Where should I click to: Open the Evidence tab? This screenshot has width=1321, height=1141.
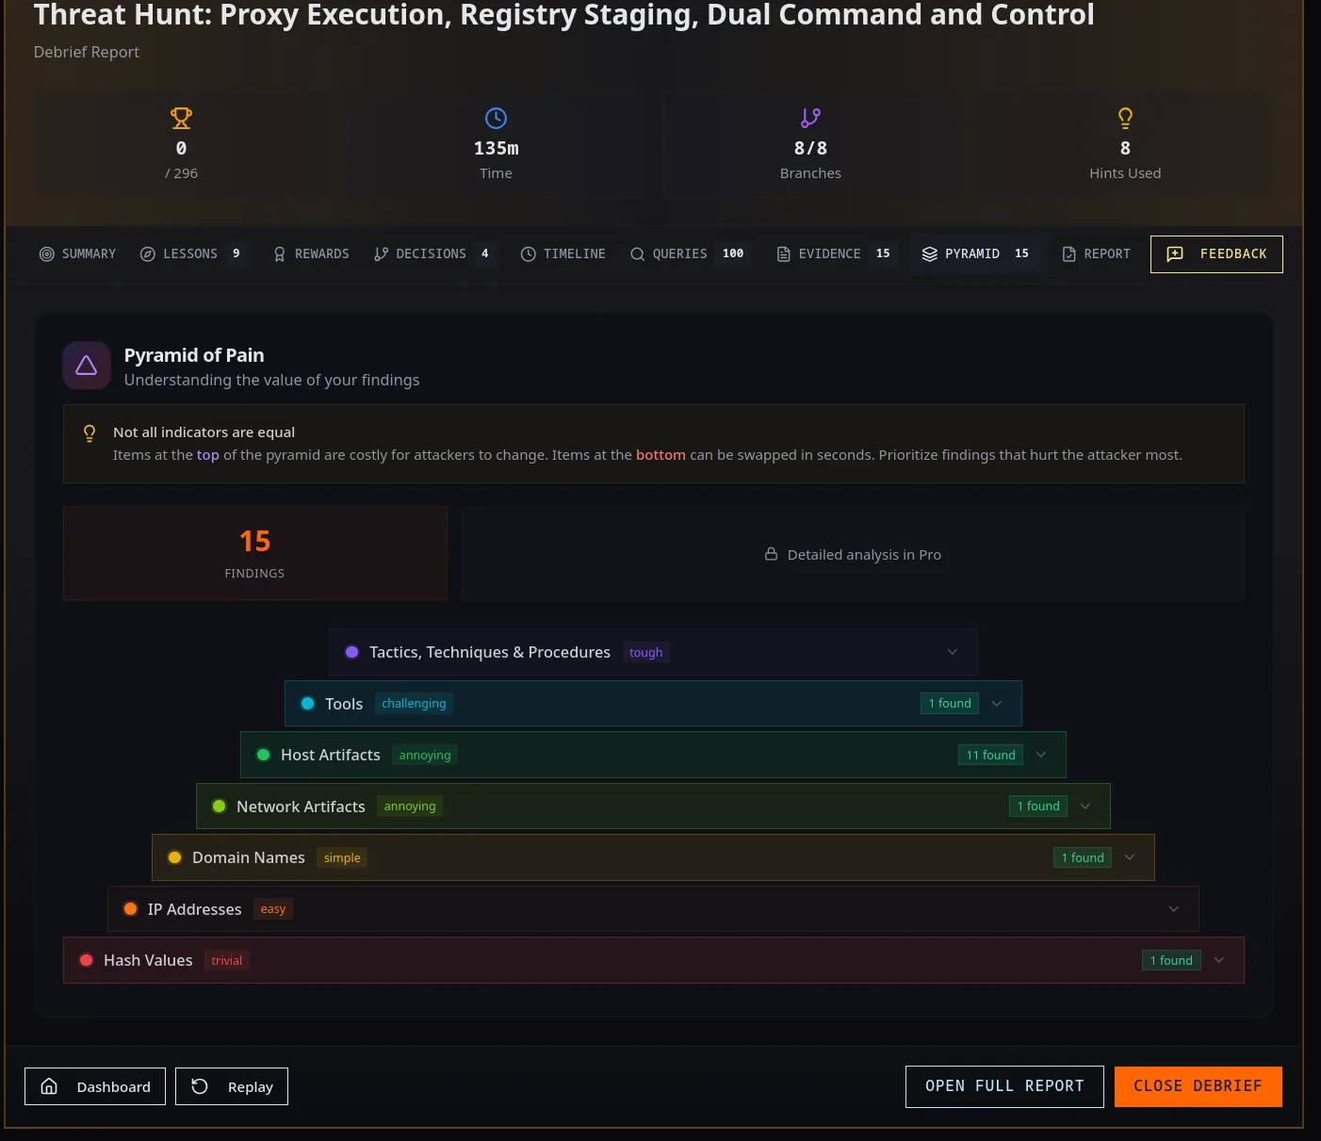tap(836, 254)
